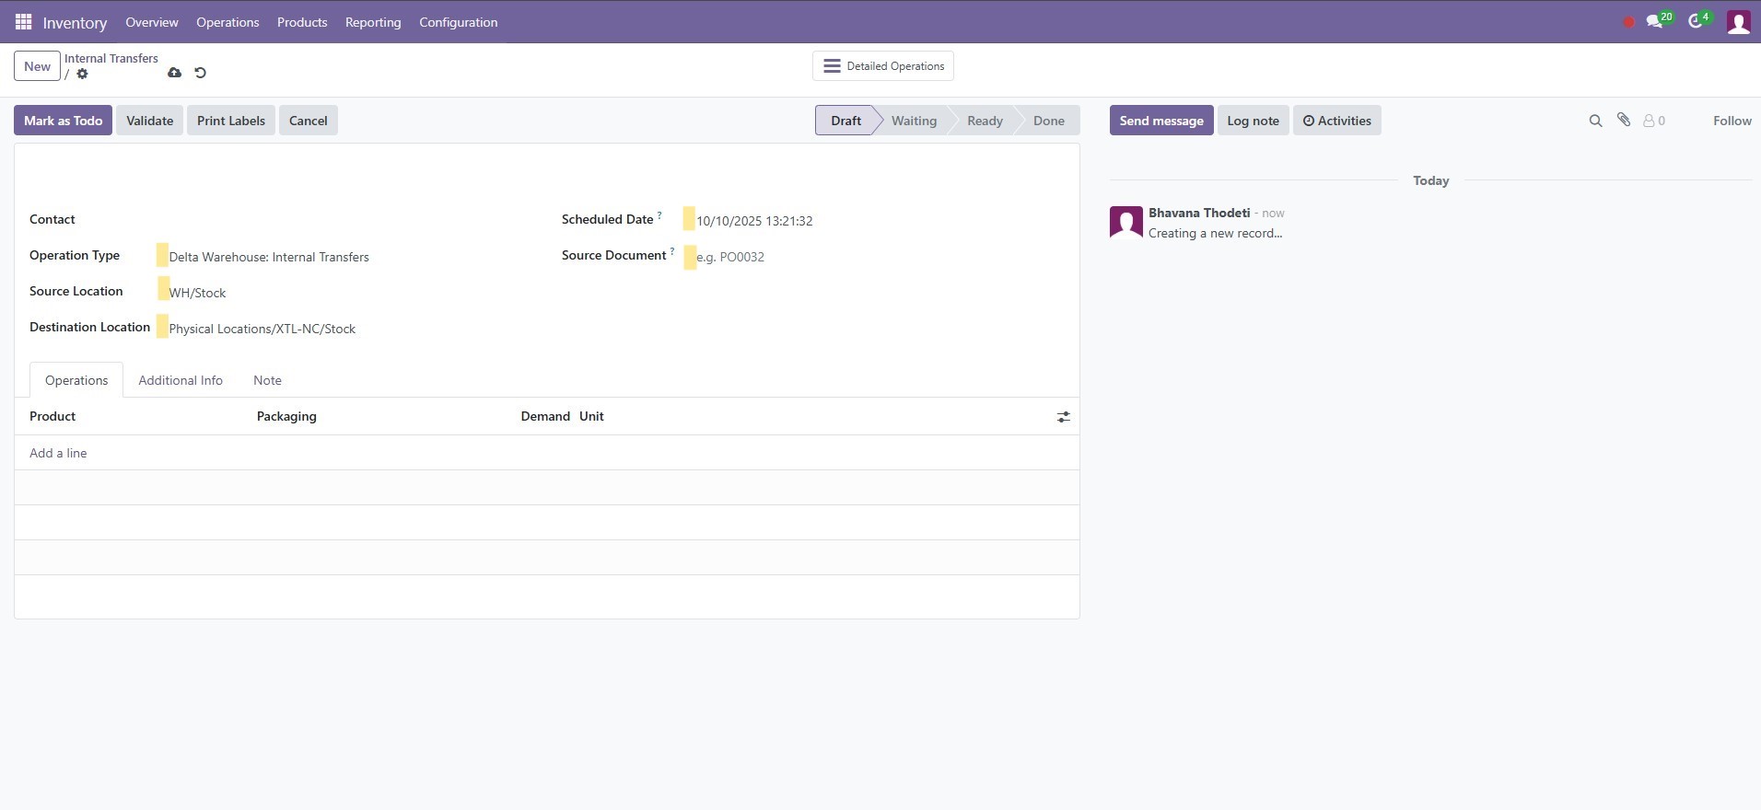
Task: Search messages with magnifier icon in chatter
Action: pyautogui.click(x=1595, y=121)
